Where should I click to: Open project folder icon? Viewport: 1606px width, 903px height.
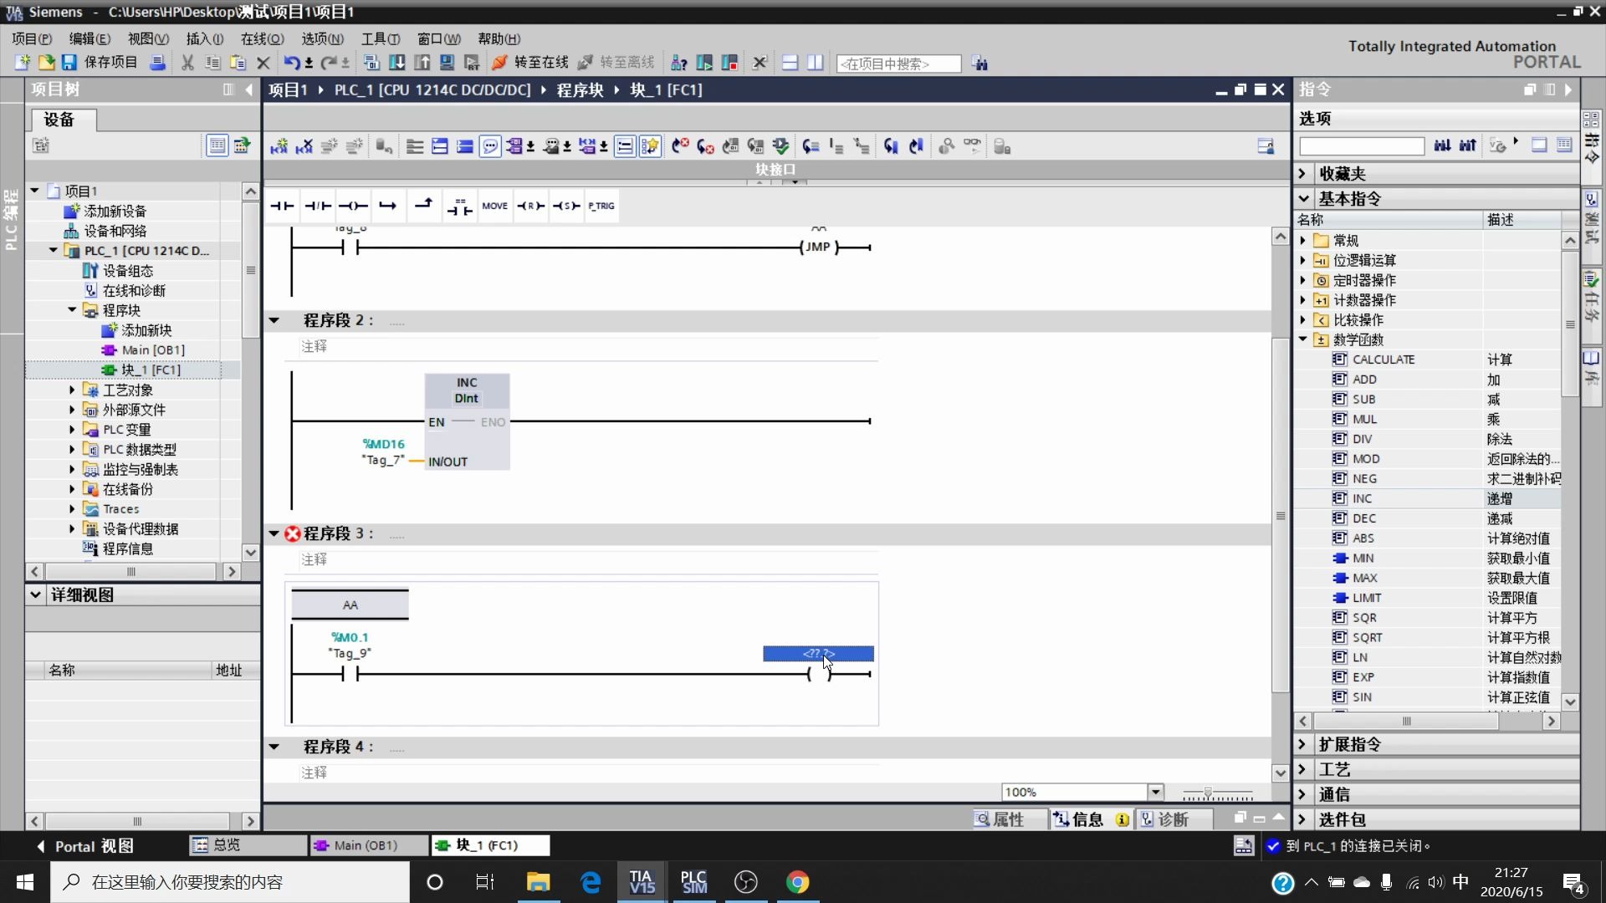[46, 63]
